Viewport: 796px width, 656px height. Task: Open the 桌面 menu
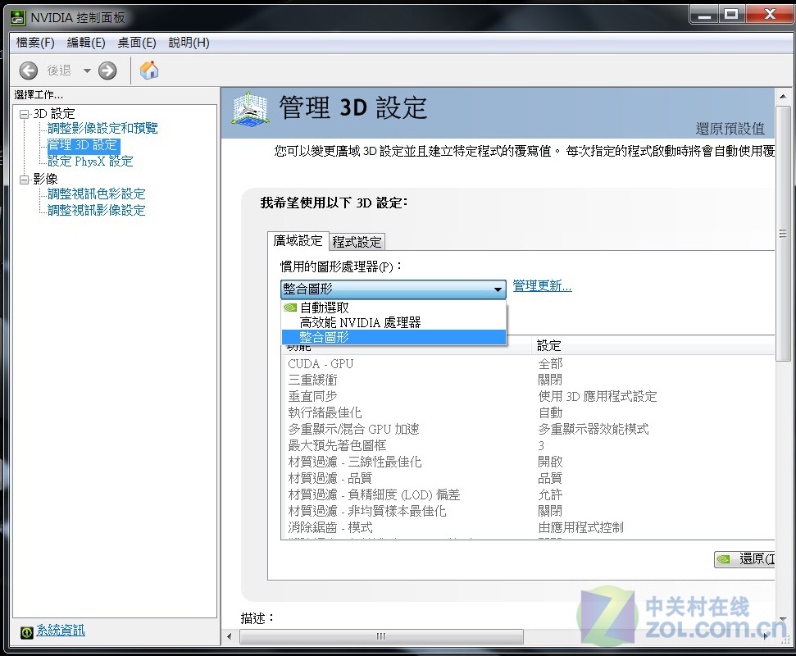point(135,42)
